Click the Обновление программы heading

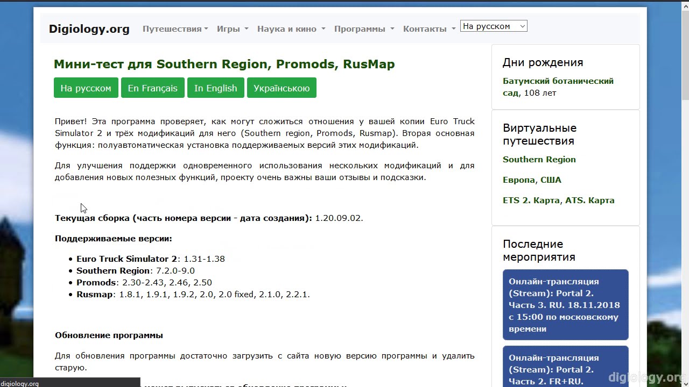109,335
